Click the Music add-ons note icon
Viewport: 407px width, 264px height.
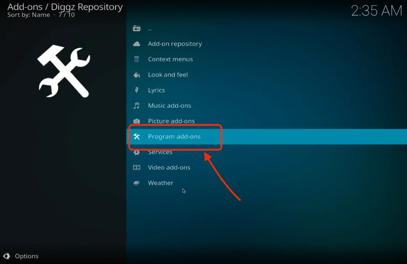click(137, 106)
